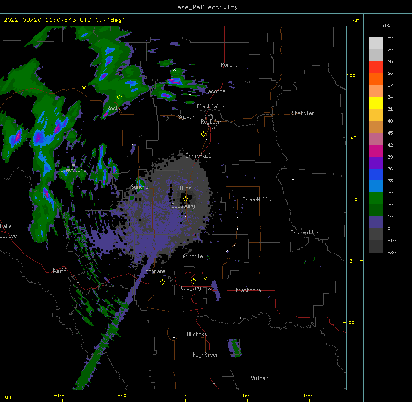Select the yellow diamond marker above Calgary label
The height and width of the screenshot is (402, 412).
194,281
